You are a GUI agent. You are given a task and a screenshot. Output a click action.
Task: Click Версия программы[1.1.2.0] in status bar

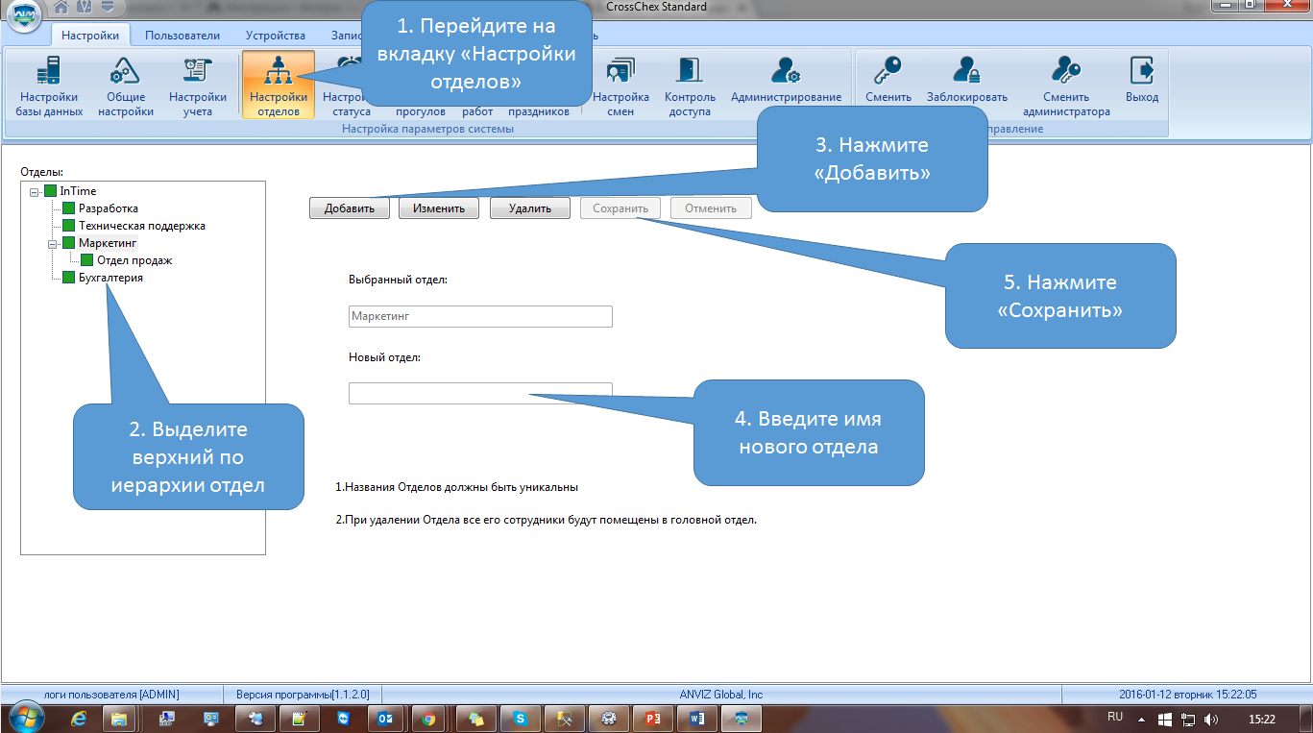[x=303, y=694]
